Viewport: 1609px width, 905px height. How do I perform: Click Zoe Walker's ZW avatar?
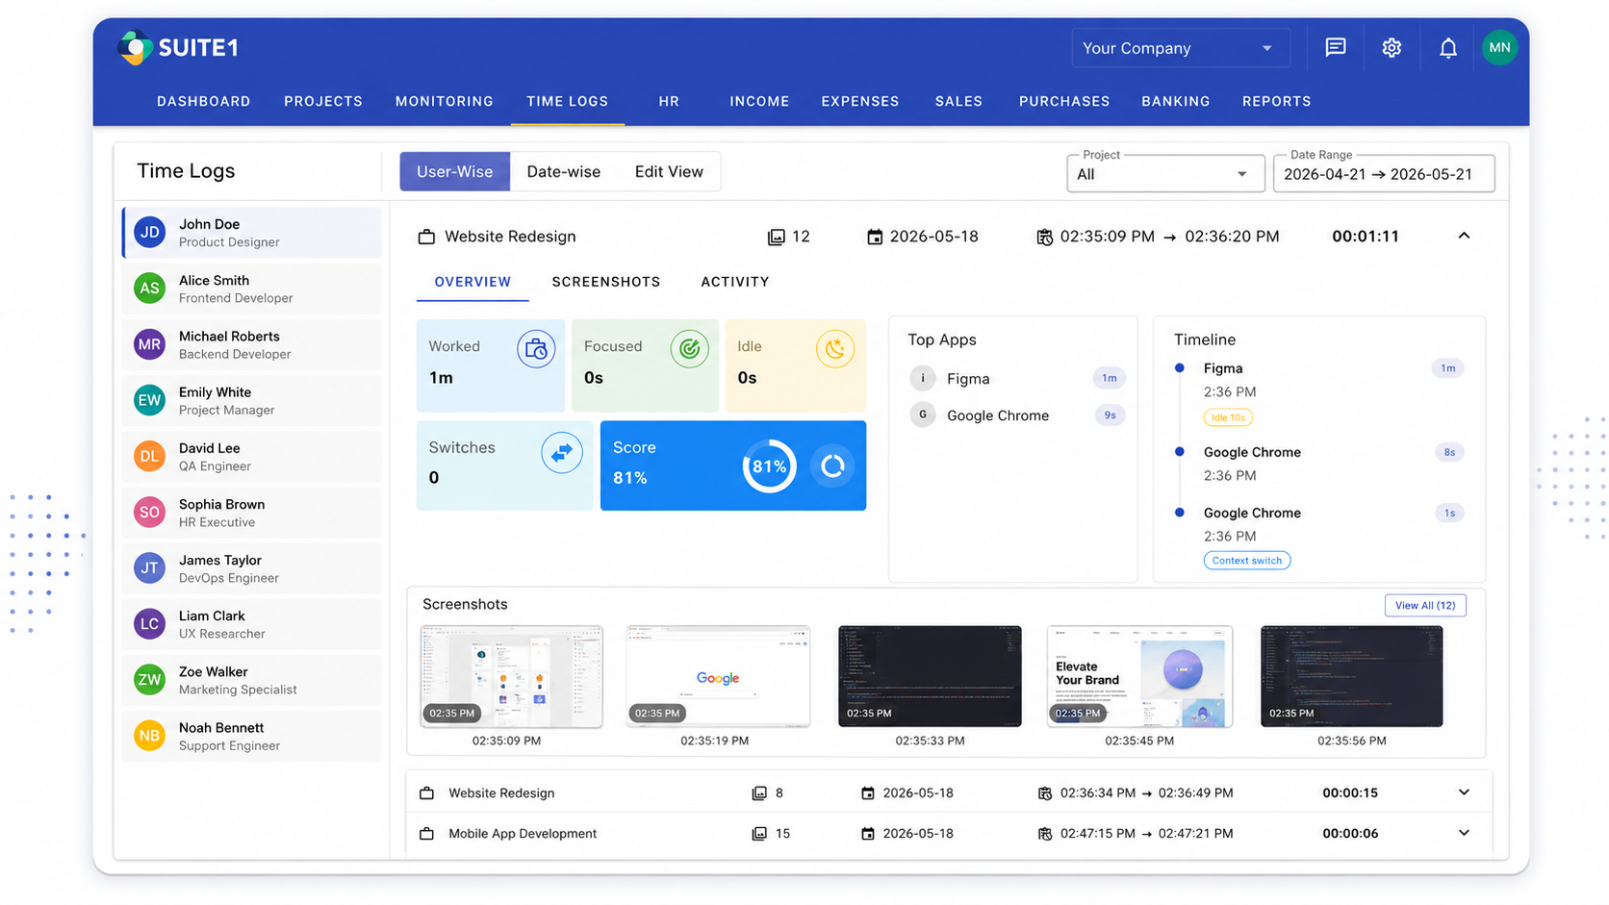149,680
